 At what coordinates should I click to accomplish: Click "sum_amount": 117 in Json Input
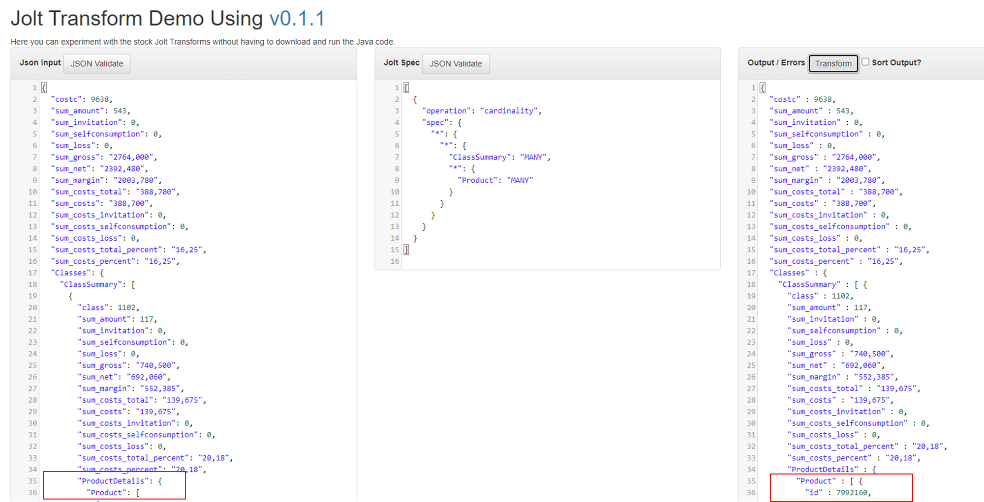click(x=117, y=319)
